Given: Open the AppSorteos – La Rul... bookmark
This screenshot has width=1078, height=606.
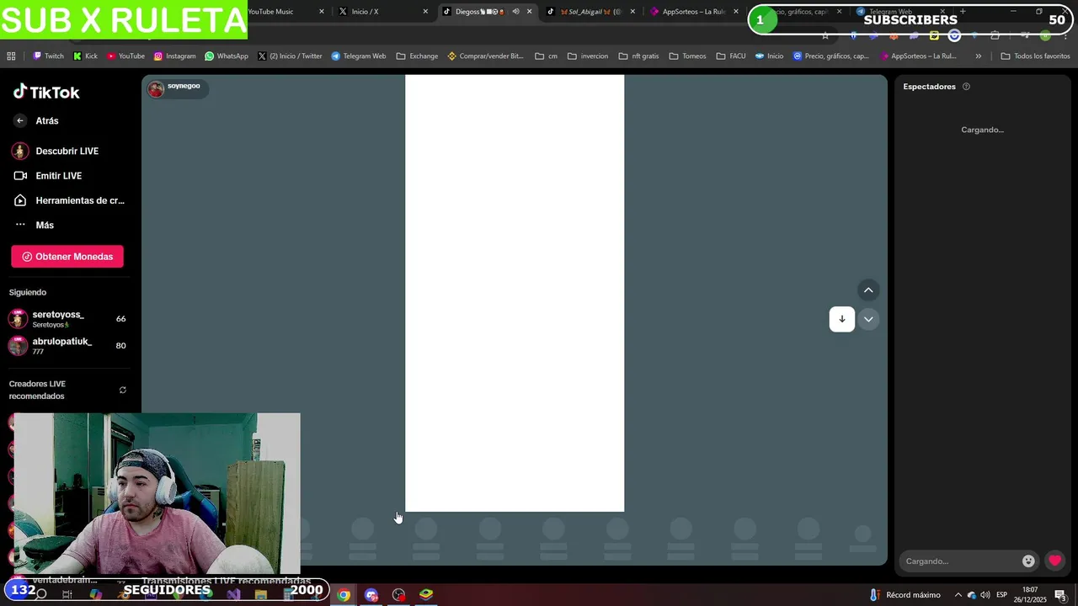Looking at the screenshot, I should click(918, 56).
